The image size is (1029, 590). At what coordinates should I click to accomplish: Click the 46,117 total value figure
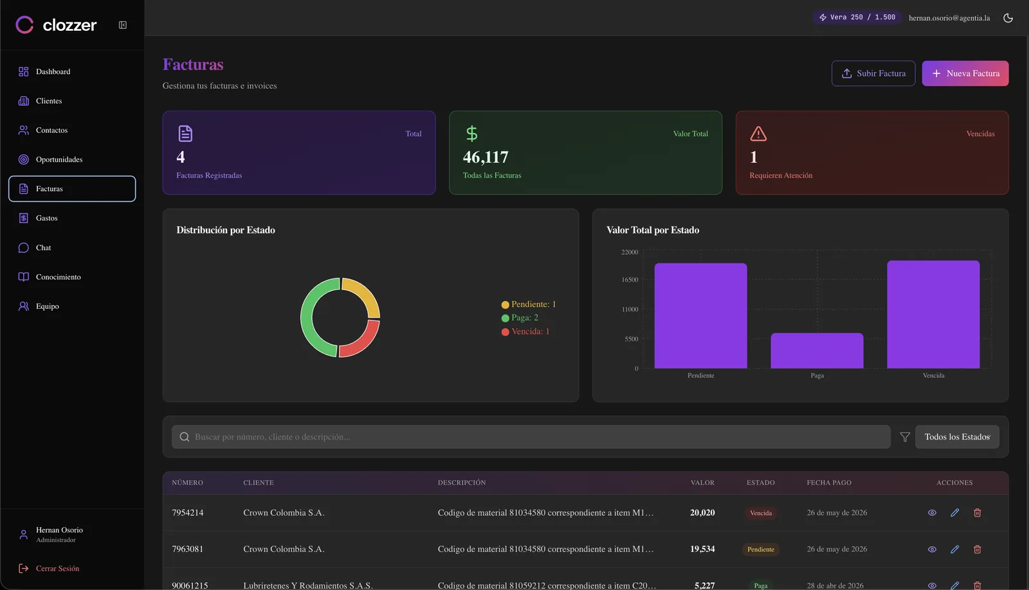click(486, 157)
